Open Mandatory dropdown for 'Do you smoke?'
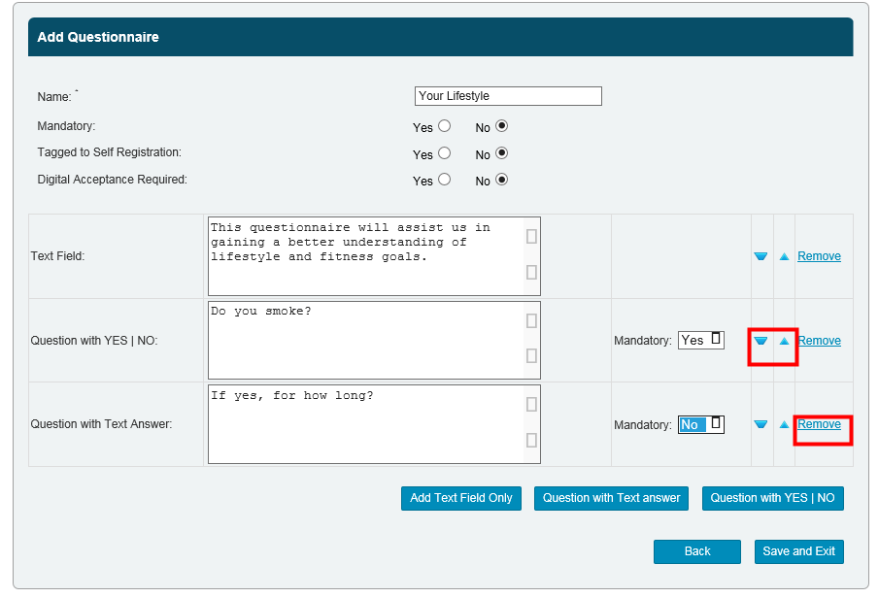The height and width of the screenshot is (598, 879). pyautogui.click(x=701, y=340)
